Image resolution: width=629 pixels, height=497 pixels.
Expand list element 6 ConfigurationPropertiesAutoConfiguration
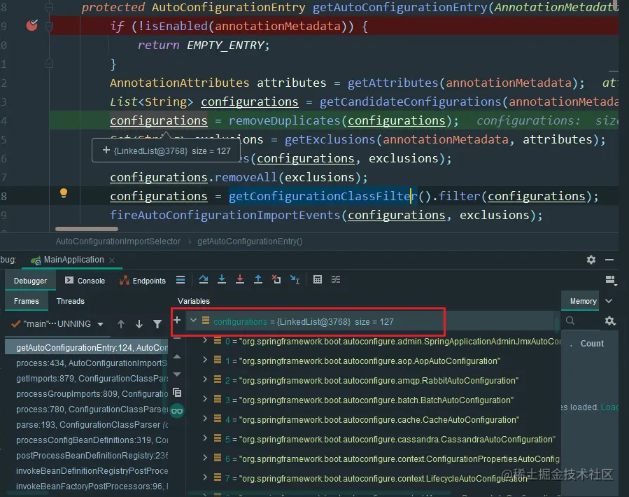tap(205, 458)
